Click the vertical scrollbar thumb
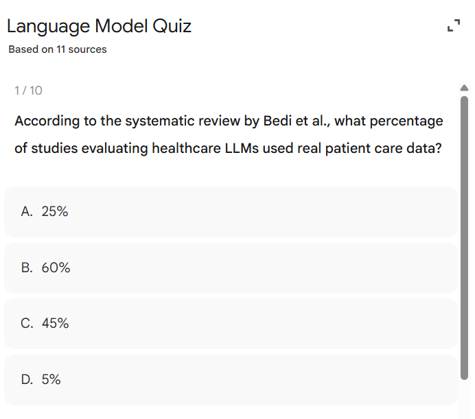This screenshot has height=419, width=475. pos(464,237)
